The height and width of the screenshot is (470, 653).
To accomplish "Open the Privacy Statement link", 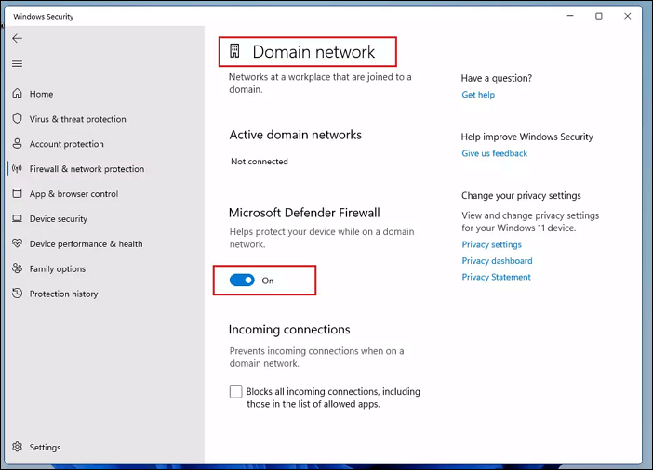I will [496, 277].
